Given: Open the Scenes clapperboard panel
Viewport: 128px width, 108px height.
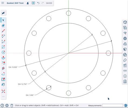Looking at the screenshot, I should point(125,65).
